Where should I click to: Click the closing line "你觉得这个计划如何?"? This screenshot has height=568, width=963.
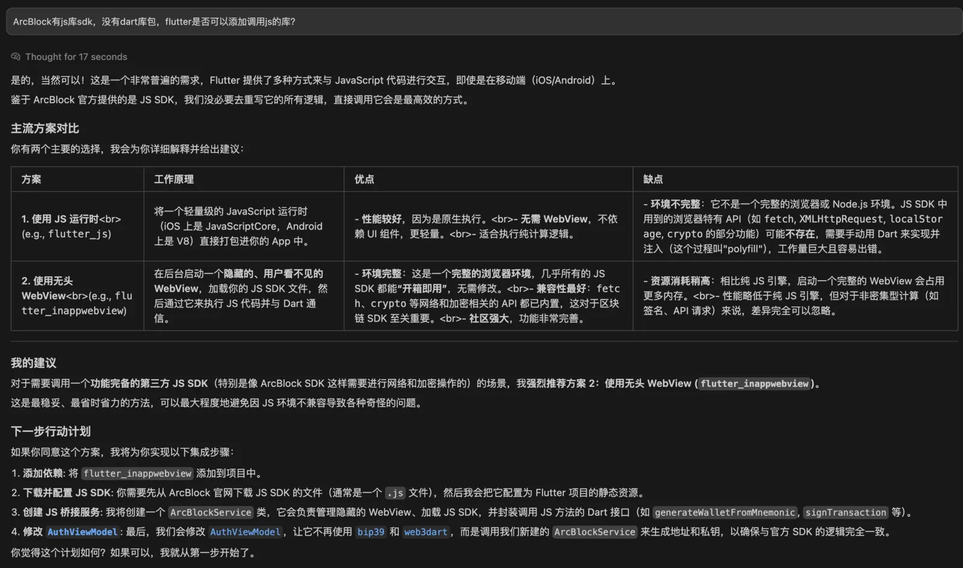click(x=134, y=552)
